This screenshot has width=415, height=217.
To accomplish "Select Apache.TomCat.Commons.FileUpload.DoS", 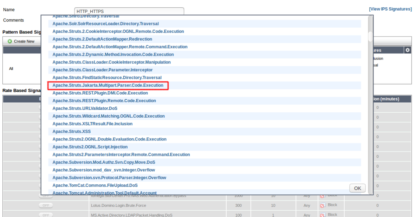I will (95, 185).
